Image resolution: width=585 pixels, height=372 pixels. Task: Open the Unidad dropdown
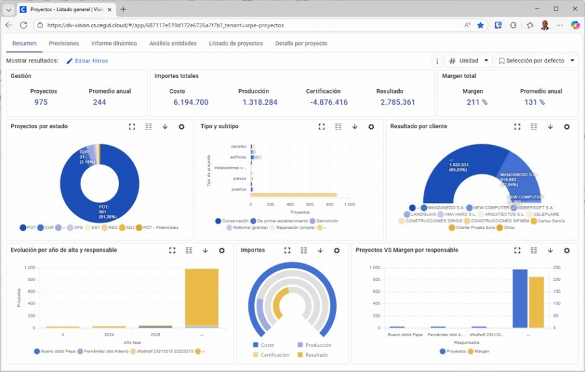(x=468, y=60)
